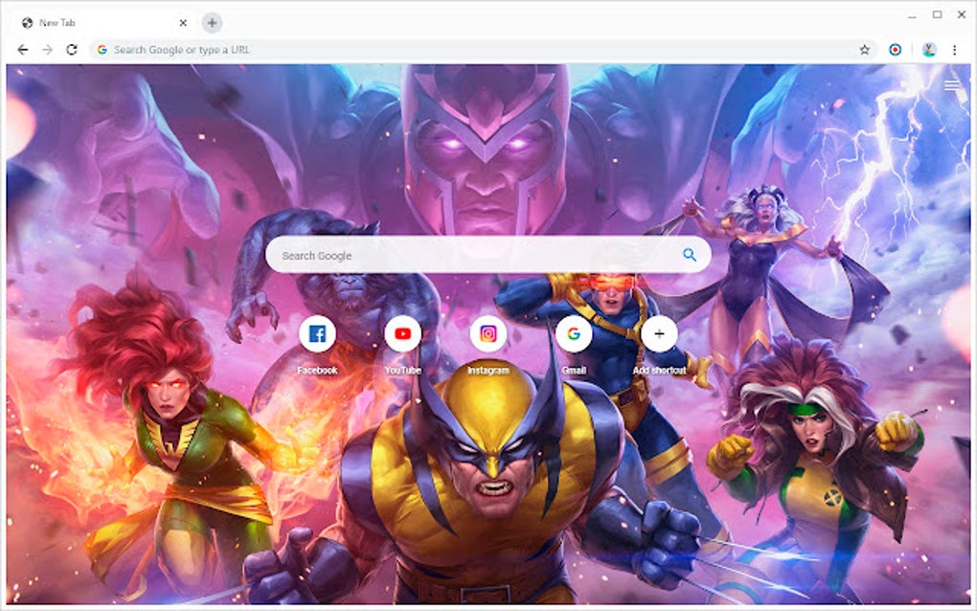Click the blue magnifier icon in the search box
The image size is (977, 611).
coord(688,255)
